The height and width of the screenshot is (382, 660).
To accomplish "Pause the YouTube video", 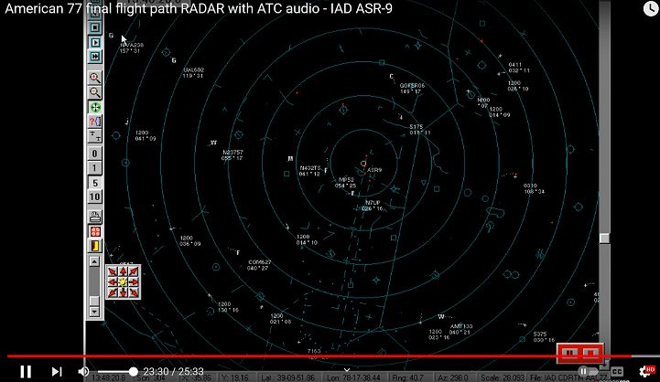I will point(26,372).
